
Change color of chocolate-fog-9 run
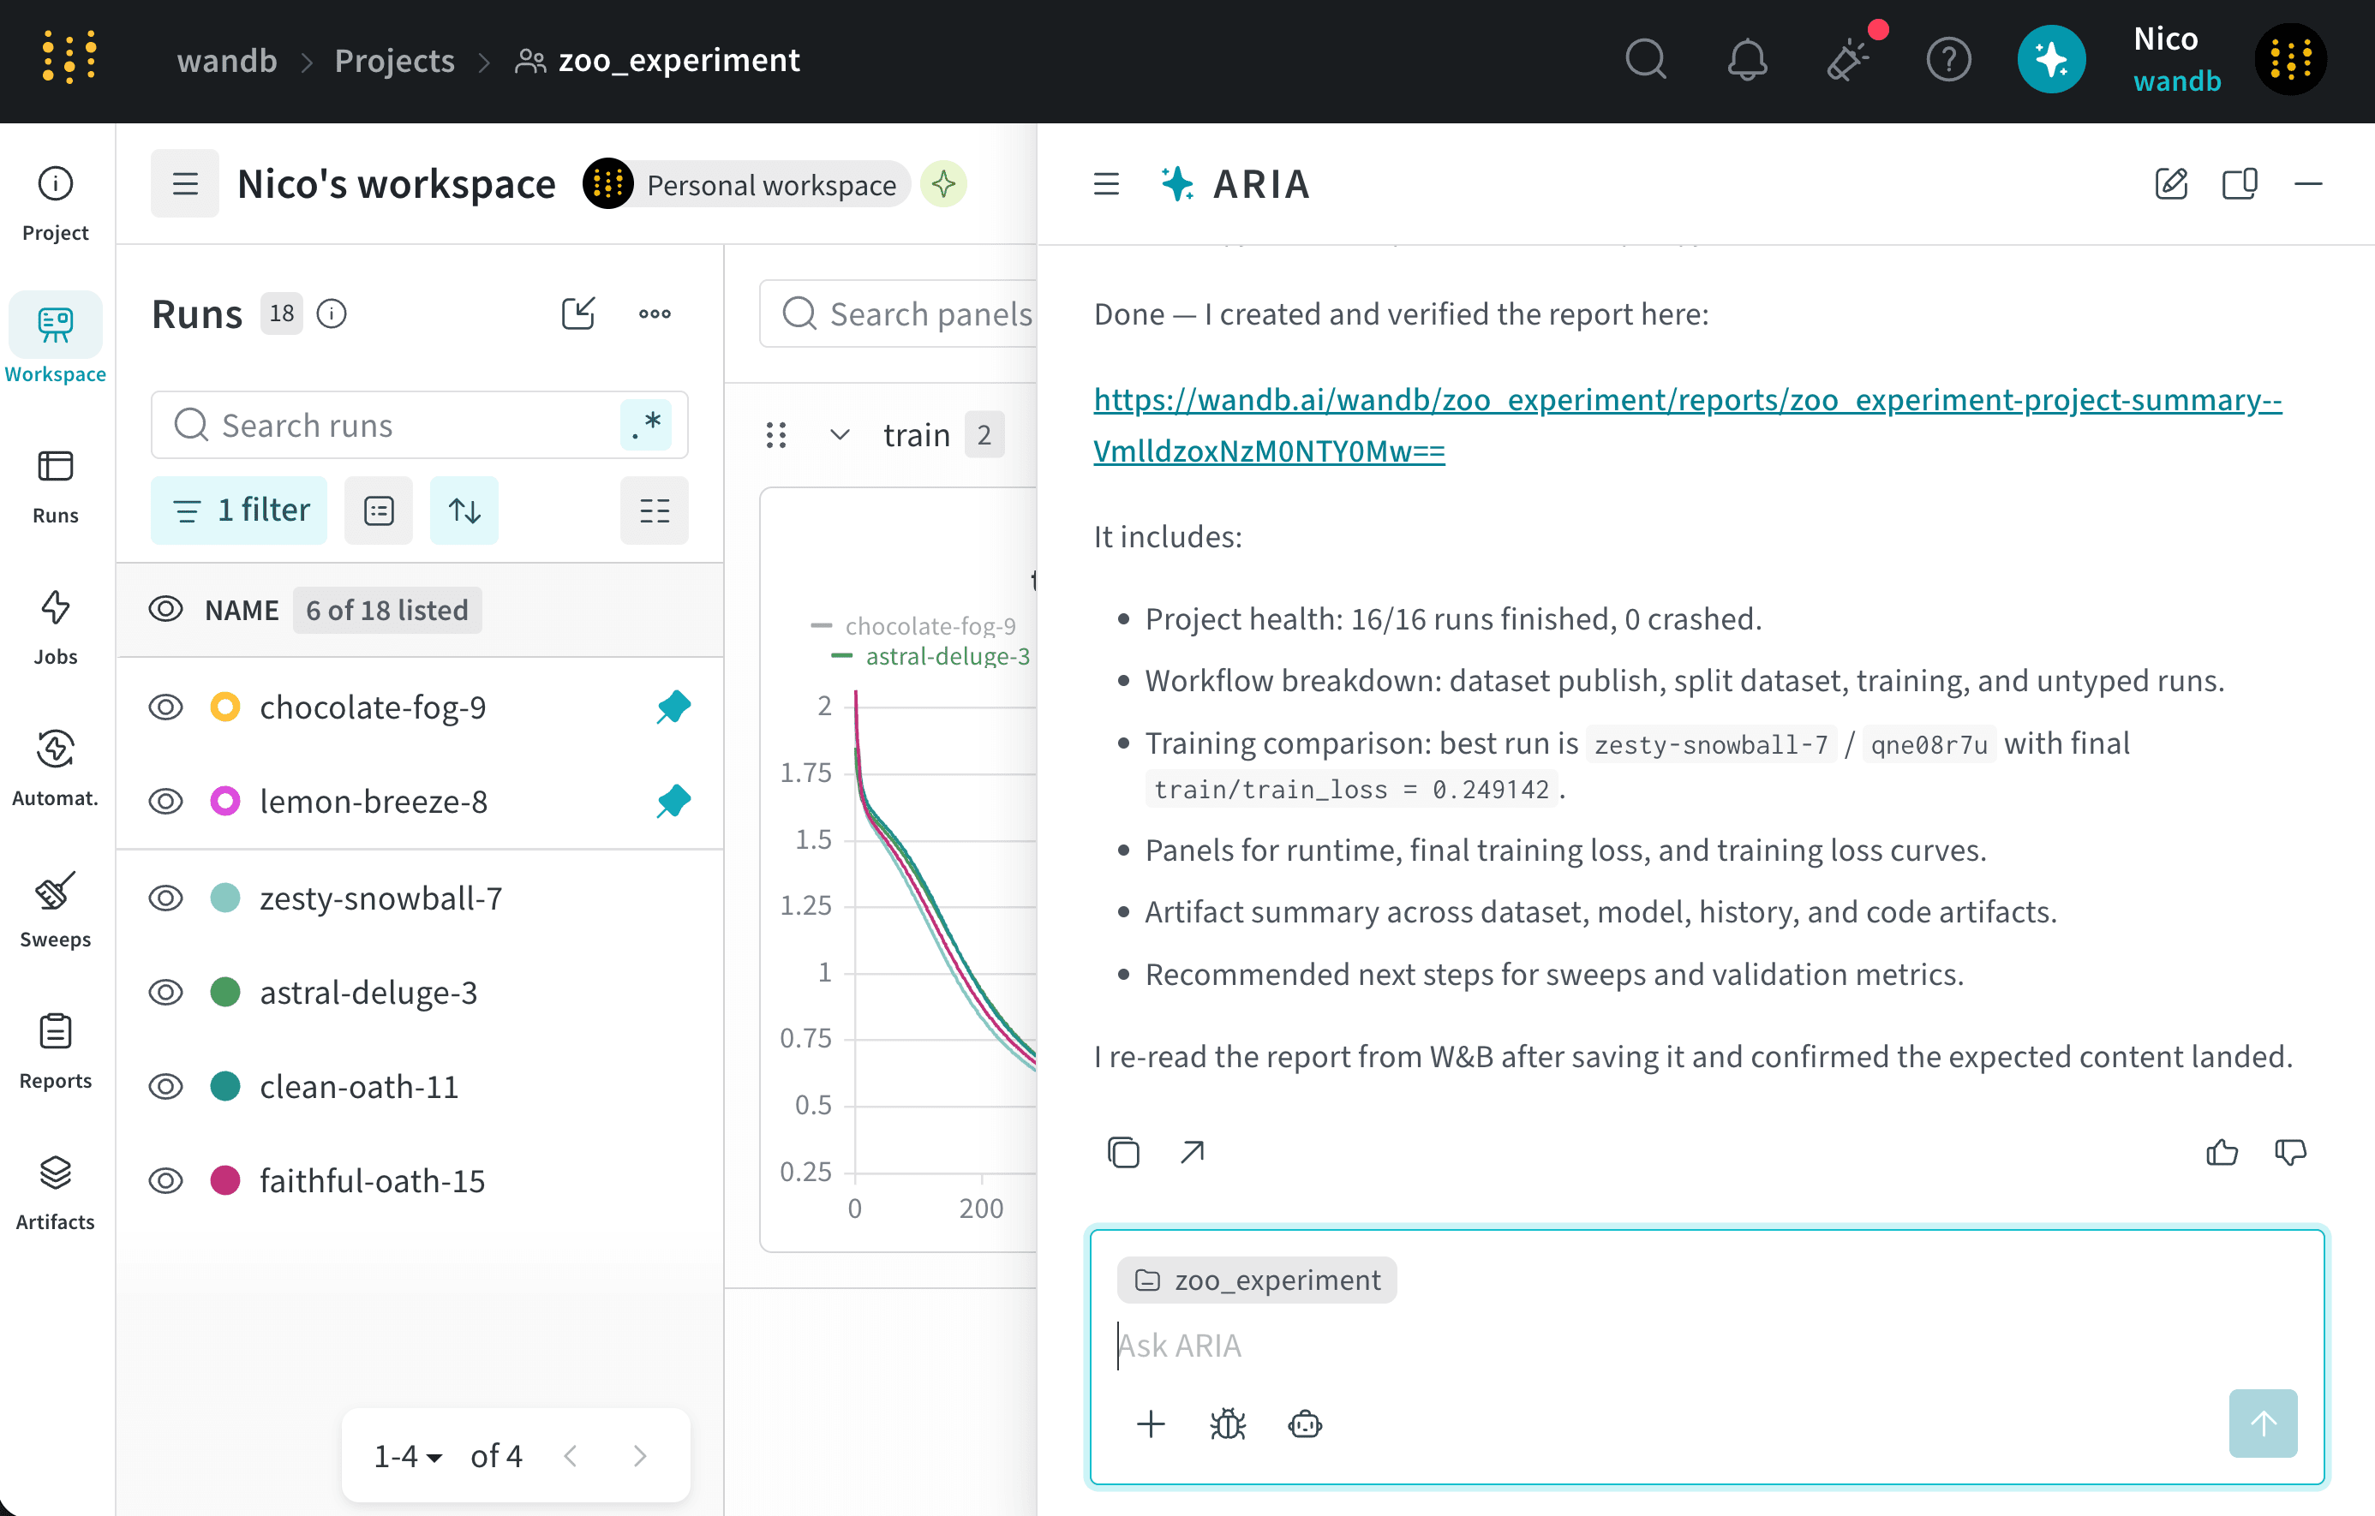(x=226, y=707)
